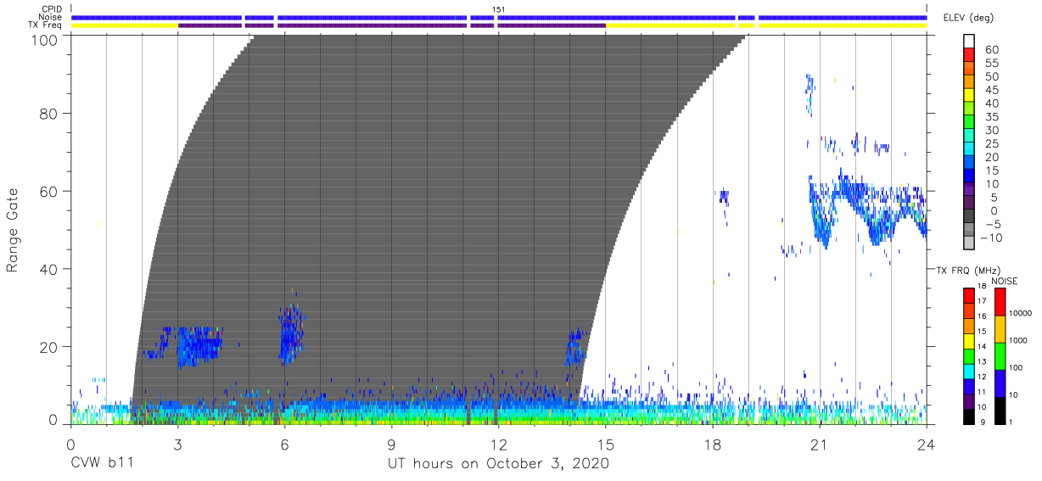Click the 'Noise' row label at top left
The height and width of the screenshot is (481, 1042).
pos(51,17)
